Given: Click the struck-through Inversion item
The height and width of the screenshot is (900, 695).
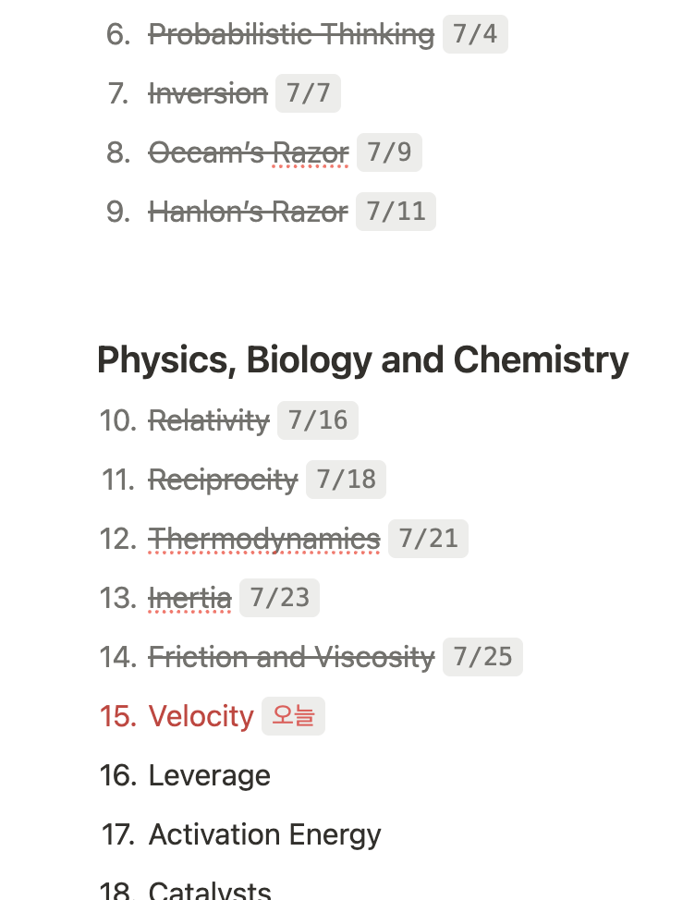Looking at the screenshot, I should coord(208,94).
